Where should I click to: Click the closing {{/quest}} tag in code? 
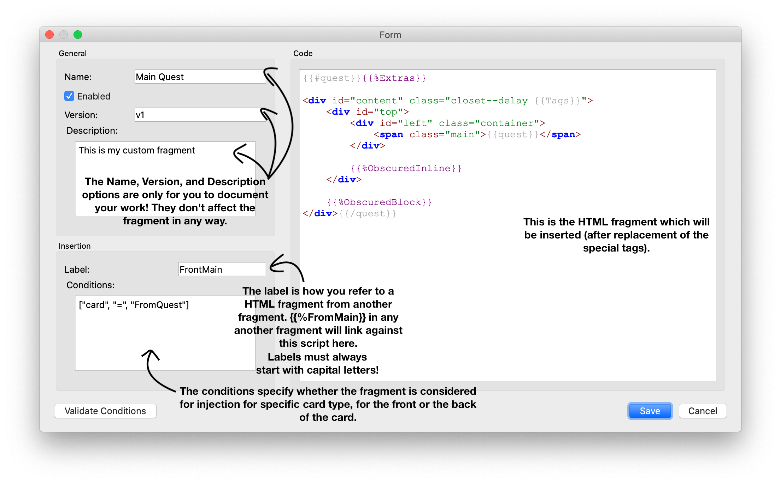click(x=368, y=213)
